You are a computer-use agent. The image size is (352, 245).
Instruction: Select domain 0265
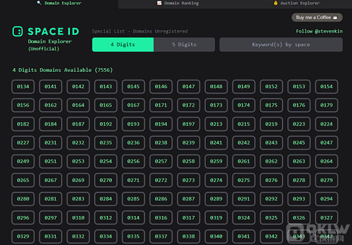click(x=23, y=180)
